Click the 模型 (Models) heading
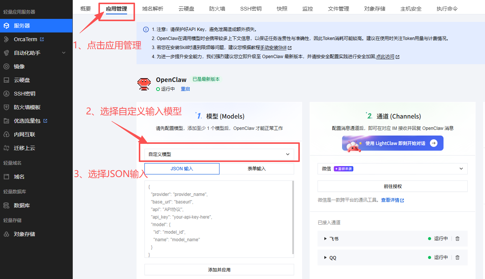 (x=225, y=116)
